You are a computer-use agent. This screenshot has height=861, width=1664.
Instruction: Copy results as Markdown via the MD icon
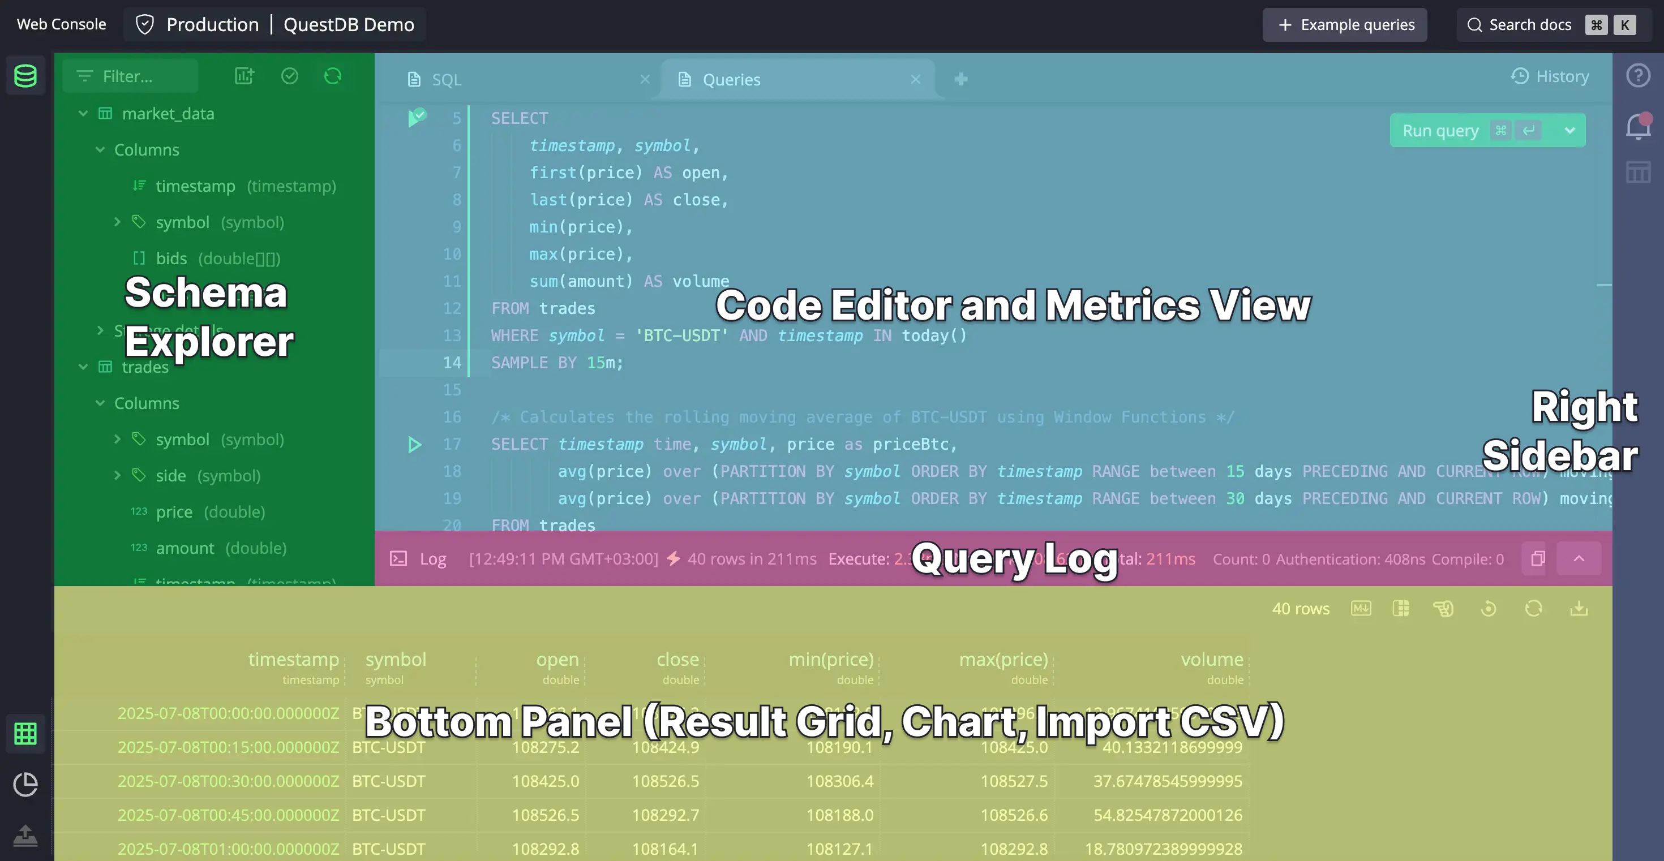pos(1361,609)
